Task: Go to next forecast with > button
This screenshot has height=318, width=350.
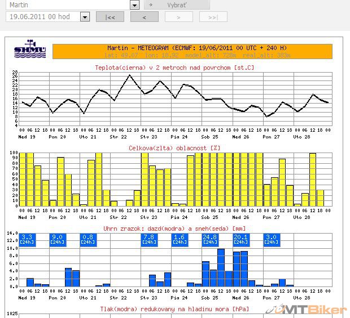Action: coord(179,17)
